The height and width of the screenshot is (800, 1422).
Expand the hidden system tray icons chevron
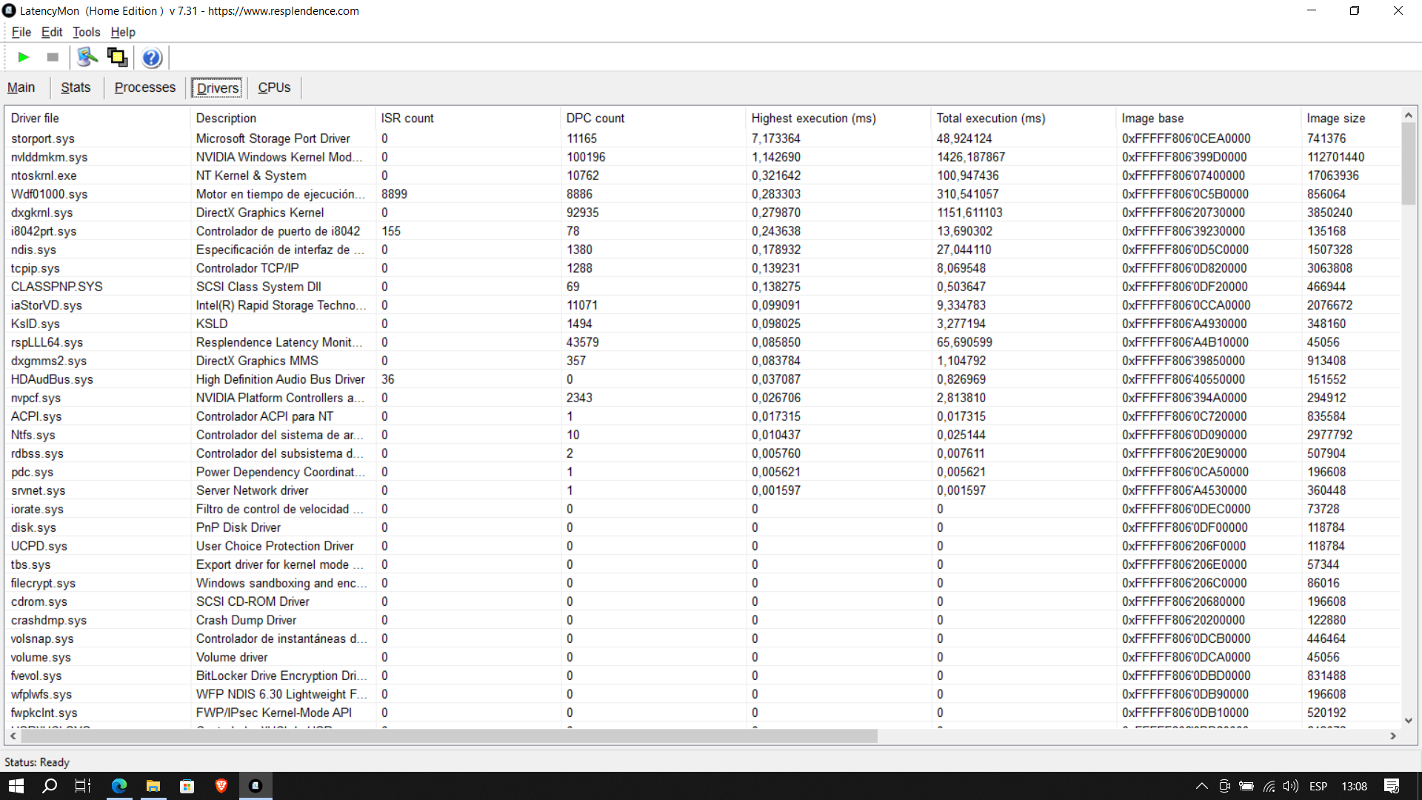point(1201,786)
